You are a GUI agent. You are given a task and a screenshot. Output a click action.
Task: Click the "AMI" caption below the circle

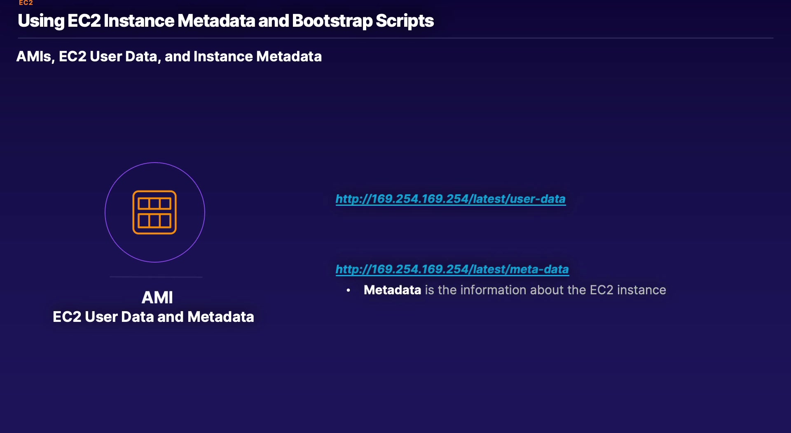point(157,297)
